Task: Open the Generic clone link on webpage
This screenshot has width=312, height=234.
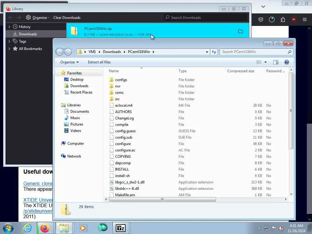Action: pyautogui.click(x=38, y=183)
